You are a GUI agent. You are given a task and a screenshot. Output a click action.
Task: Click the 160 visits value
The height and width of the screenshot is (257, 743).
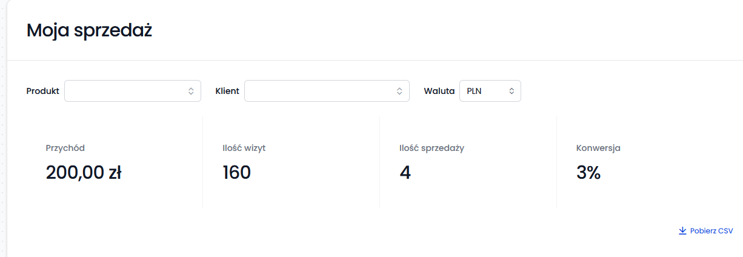(237, 173)
